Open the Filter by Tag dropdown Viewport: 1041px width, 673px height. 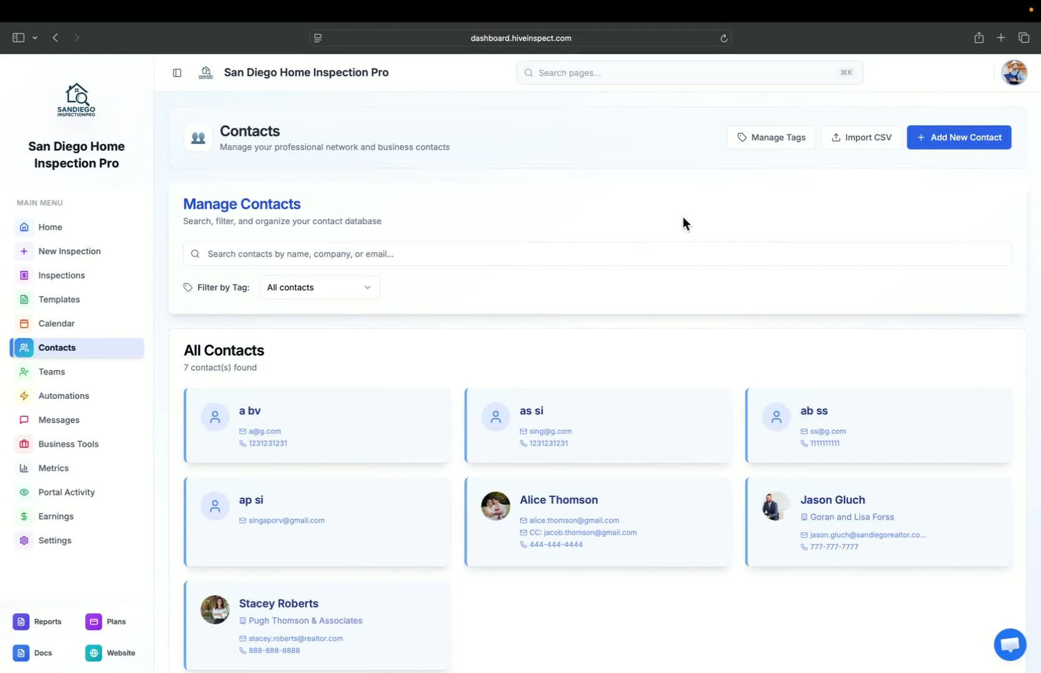pos(319,287)
